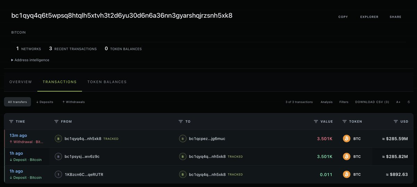This screenshot has height=187, width=417.
Task: Click the ≈ $285.82M amount
Action: [395, 156]
